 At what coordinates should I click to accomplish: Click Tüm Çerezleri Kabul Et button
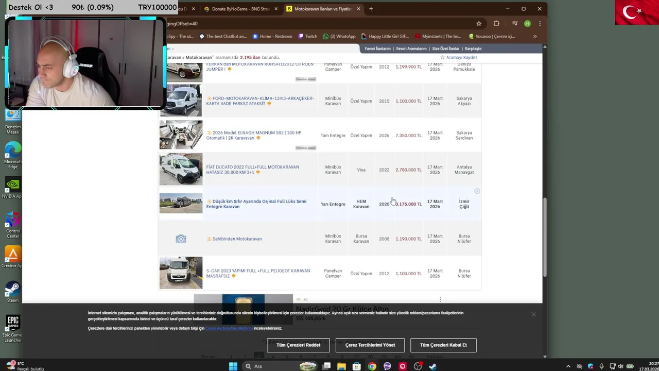(443, 345)
